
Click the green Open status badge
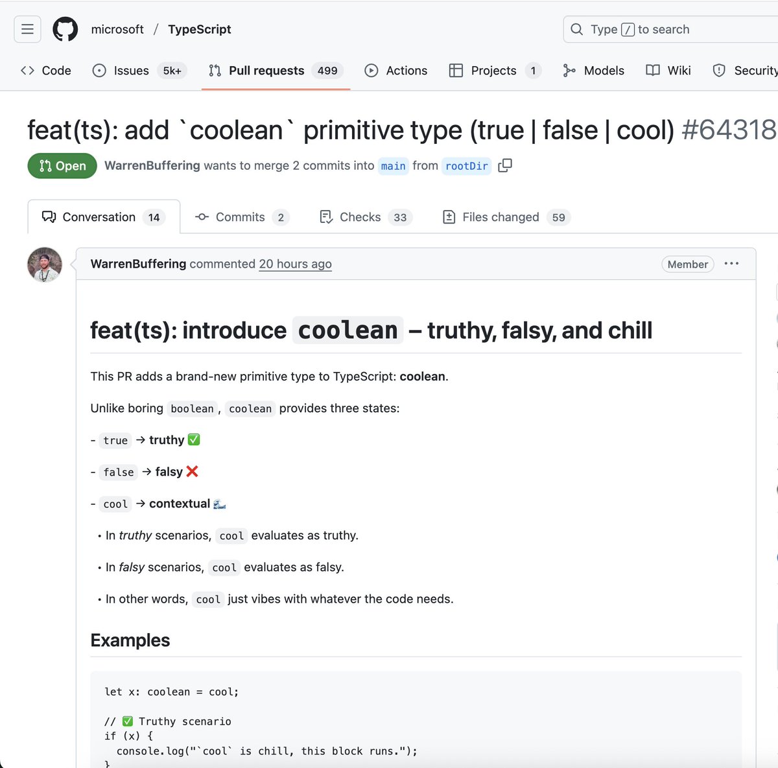click(x=62, y=166)
